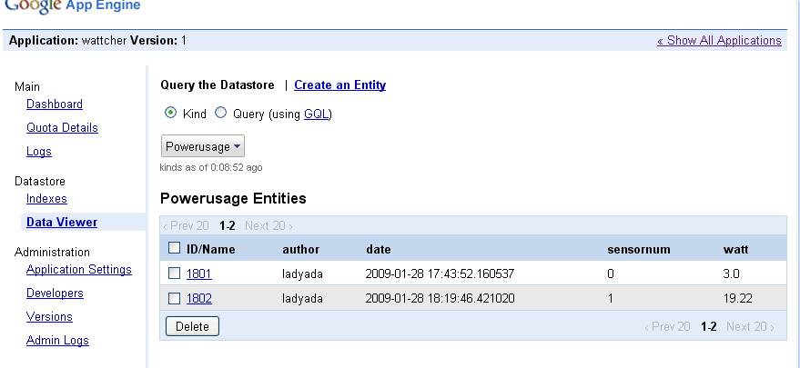Open datastore Indexes

click(x=46, y=199)
